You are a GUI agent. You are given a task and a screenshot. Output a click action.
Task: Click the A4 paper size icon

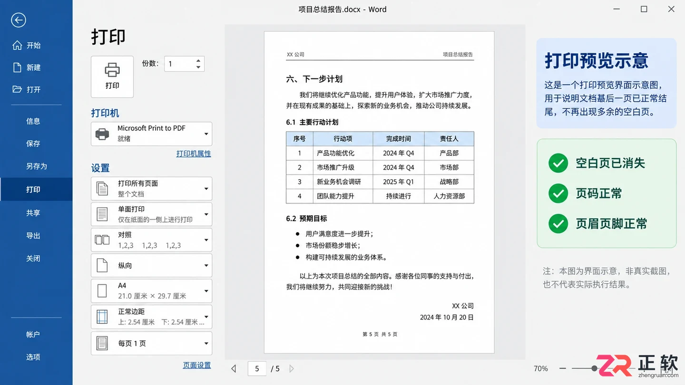(102, 291)
